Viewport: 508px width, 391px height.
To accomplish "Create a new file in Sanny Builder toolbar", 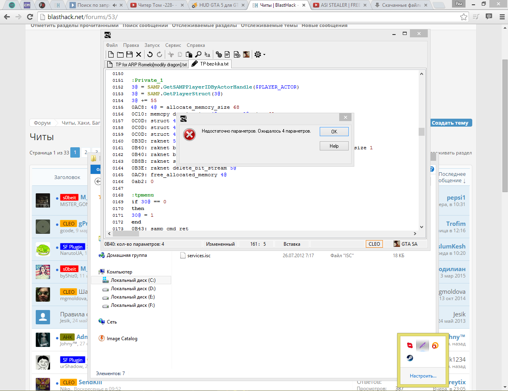I will (111, 54).
